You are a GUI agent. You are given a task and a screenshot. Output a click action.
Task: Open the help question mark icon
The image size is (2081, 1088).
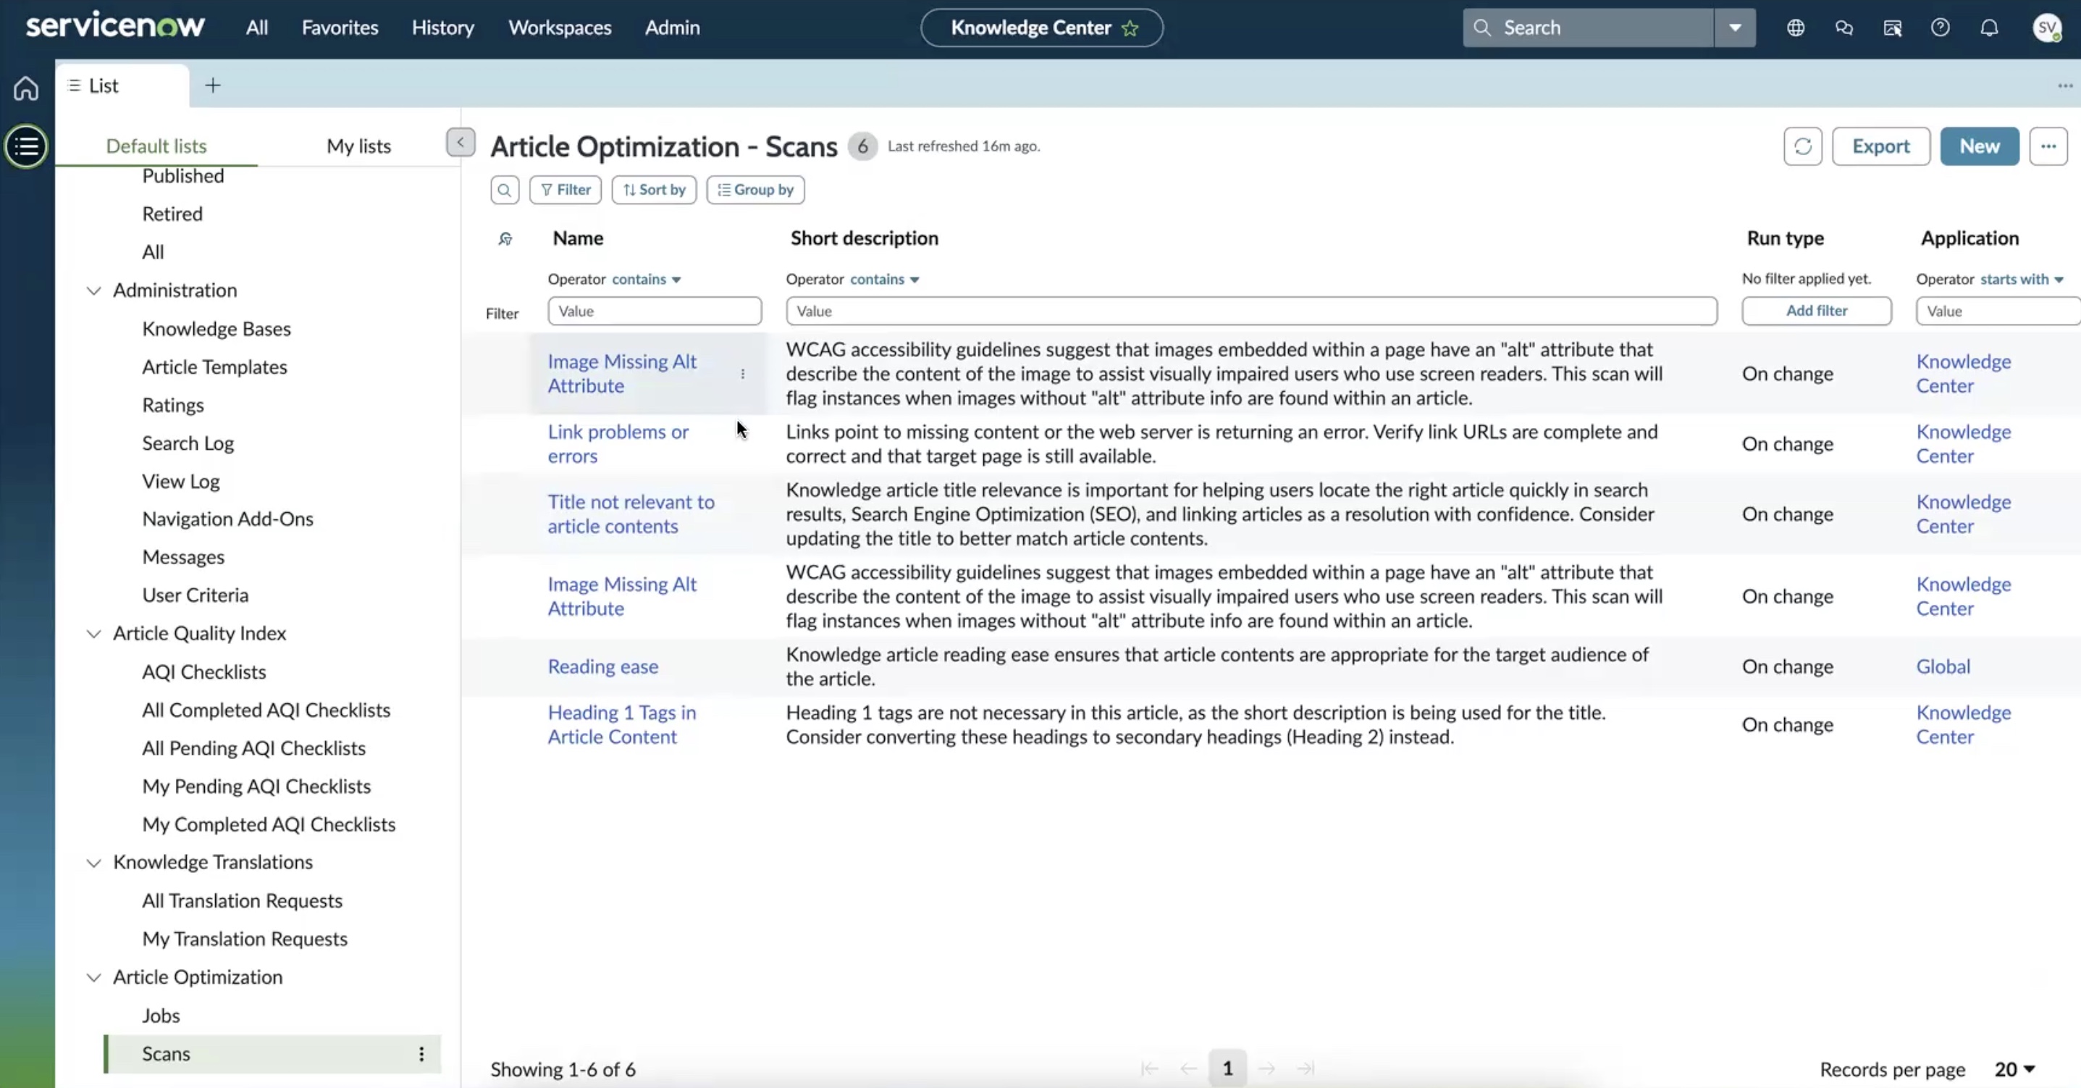tap(1941, 28)
